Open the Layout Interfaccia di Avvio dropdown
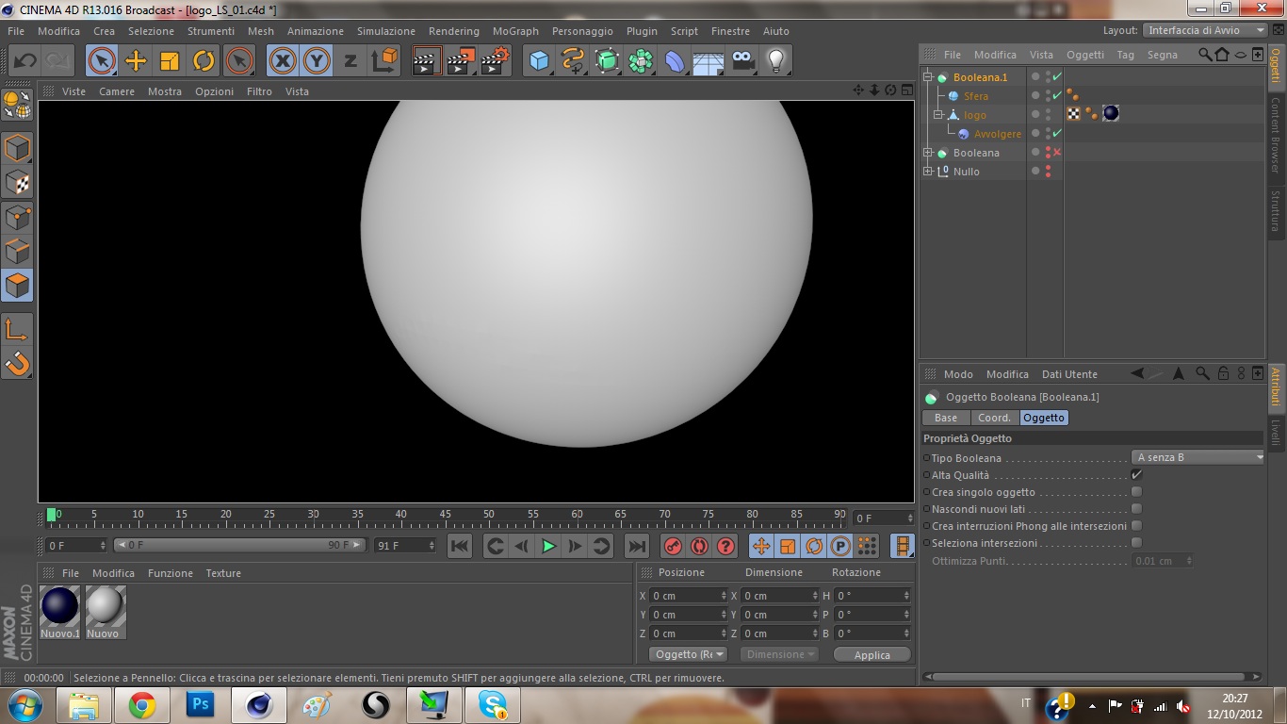This screenshot has width=1287, height=724. pyautogui.click(x=1206, y=30)
